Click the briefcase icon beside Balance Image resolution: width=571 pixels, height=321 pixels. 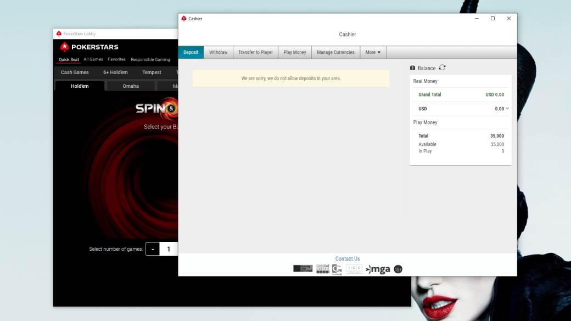point(413,68)
